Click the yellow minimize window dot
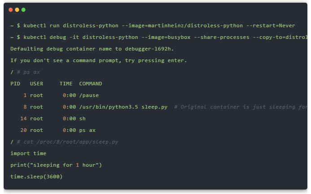The width and height of the screenshot is (311, 194). tap(17, 9)
